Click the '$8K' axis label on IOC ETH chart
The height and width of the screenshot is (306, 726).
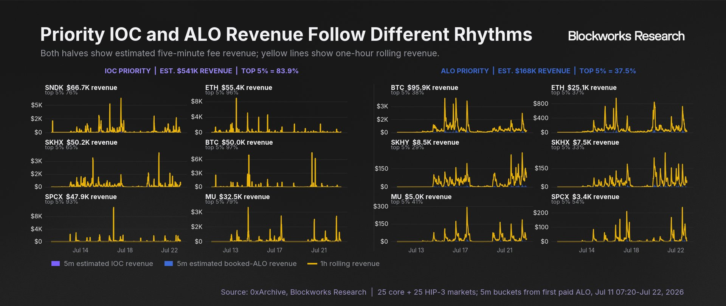[x=197, y=101]
